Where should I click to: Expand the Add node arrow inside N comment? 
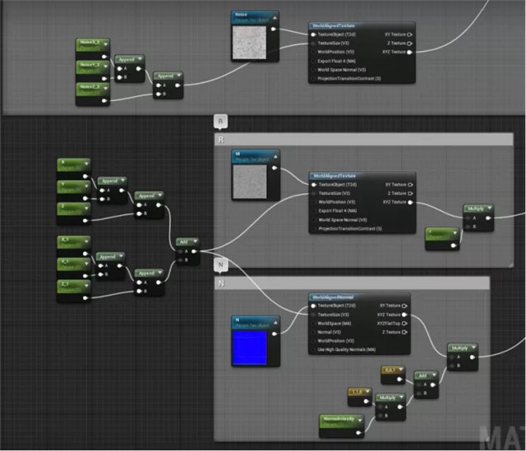434,375
